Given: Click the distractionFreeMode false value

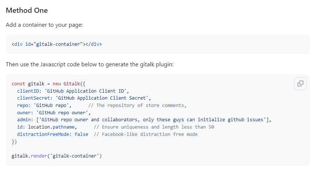Looking at the screenshot, I should click(81, 134).
